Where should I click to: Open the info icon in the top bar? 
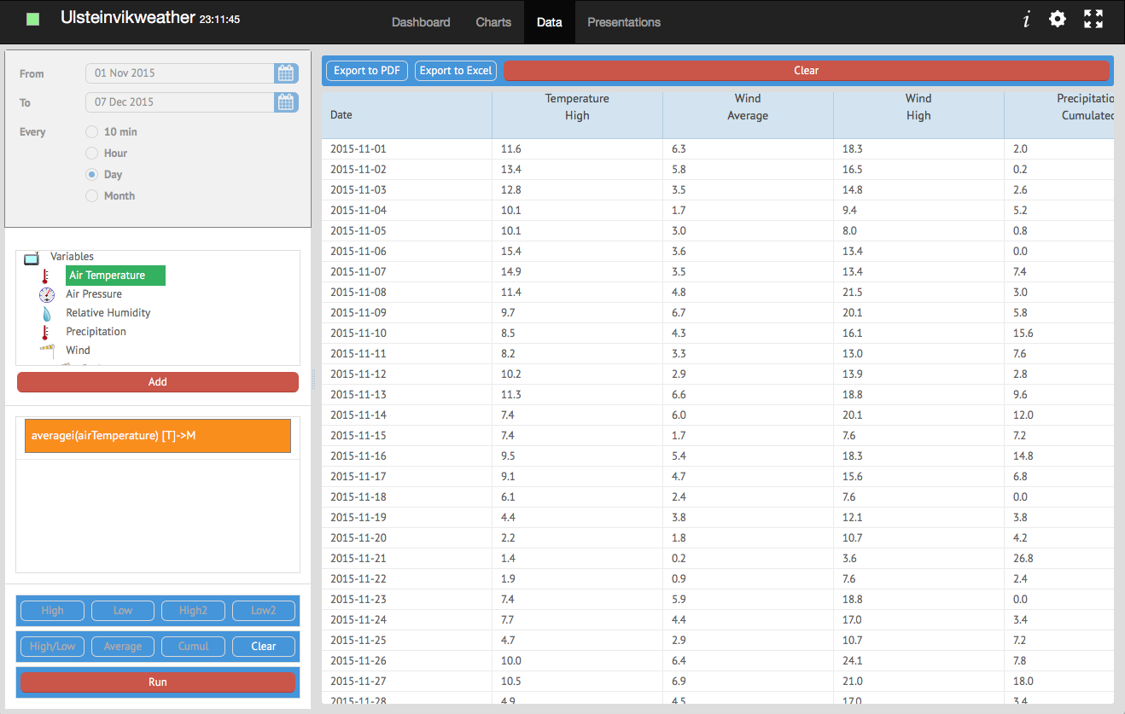coord(1026,20)
